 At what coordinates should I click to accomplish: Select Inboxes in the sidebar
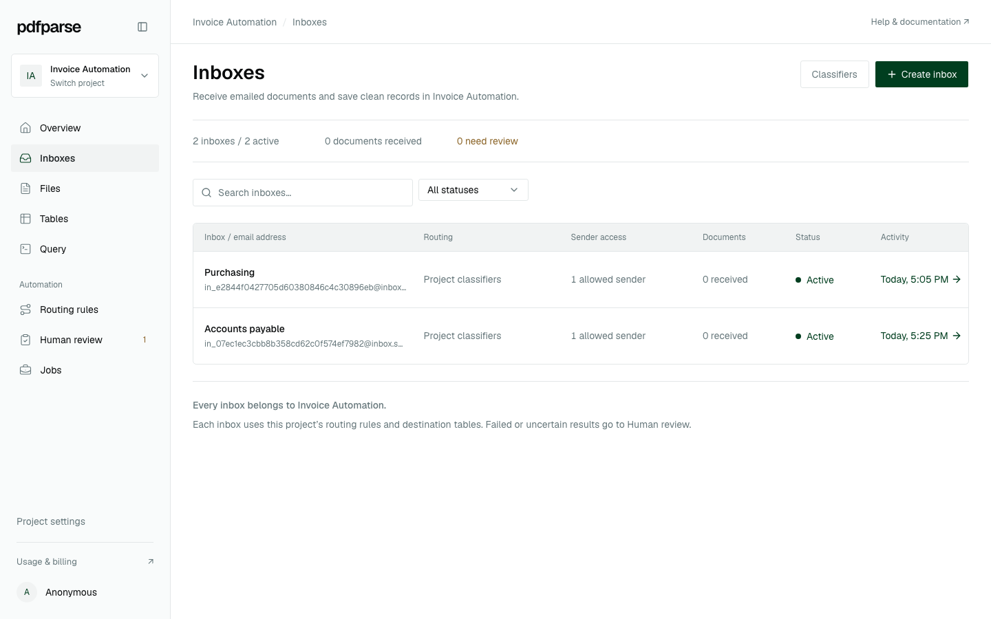(85, 158)
